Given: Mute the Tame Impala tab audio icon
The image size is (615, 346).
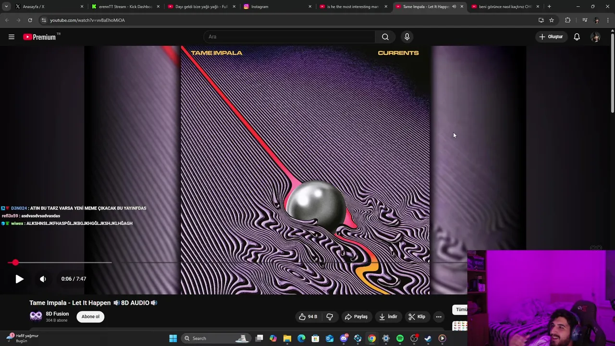Looking at the screenshot, I should tap(454, 7).
